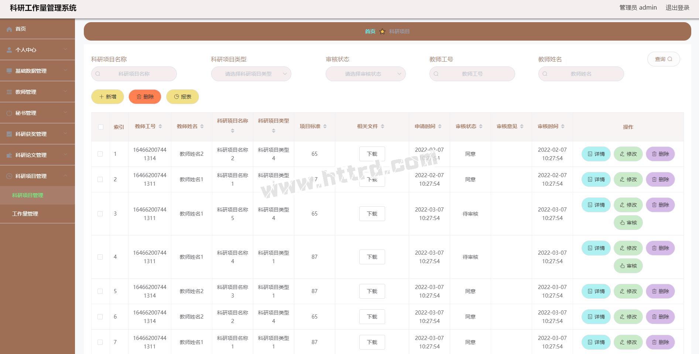Check the checkbox for row 1
This screenshot has height=354, width=699.
[x=100, y=154]
